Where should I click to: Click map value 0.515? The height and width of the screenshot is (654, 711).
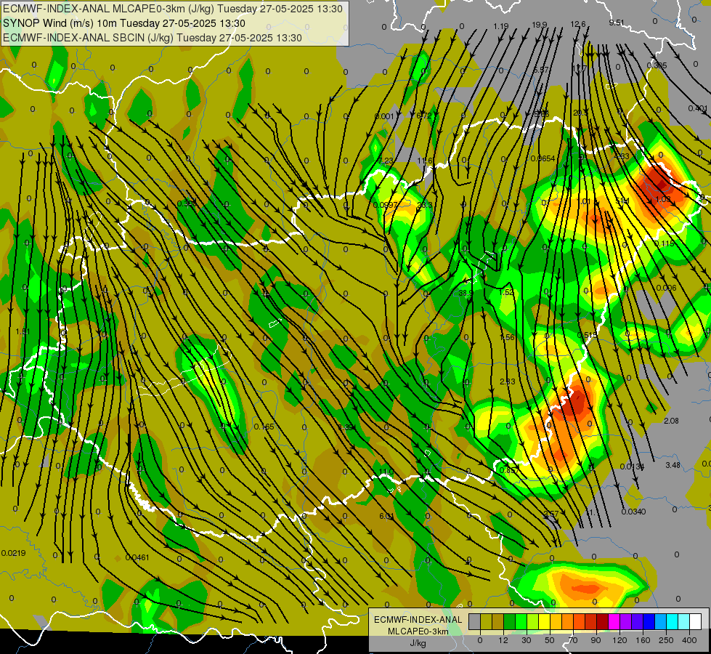pyautogui.click(x=588, y=335)
